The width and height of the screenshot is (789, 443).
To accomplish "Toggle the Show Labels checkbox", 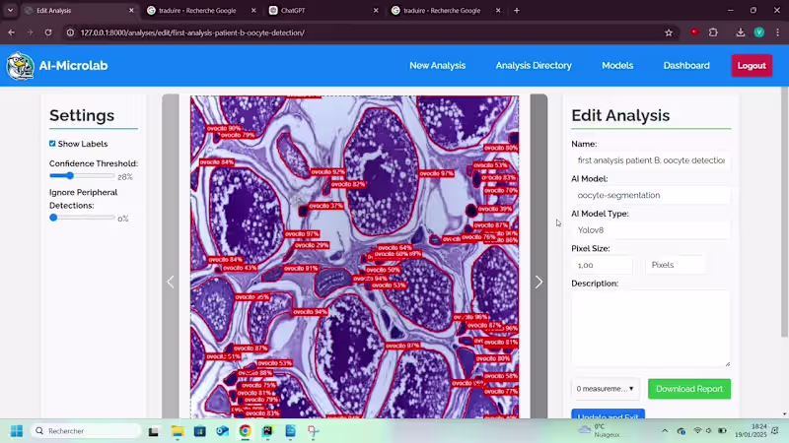I will (x=52, y=144).
